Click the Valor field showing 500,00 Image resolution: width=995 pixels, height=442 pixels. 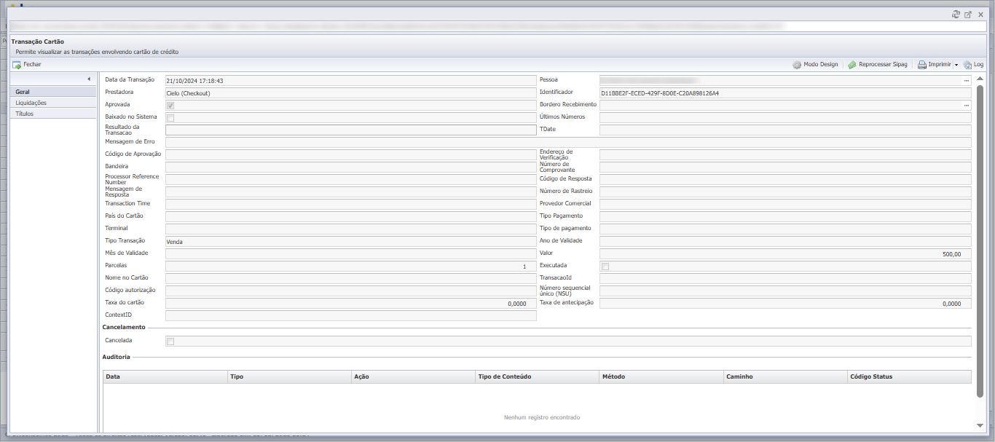pos(785,254)
